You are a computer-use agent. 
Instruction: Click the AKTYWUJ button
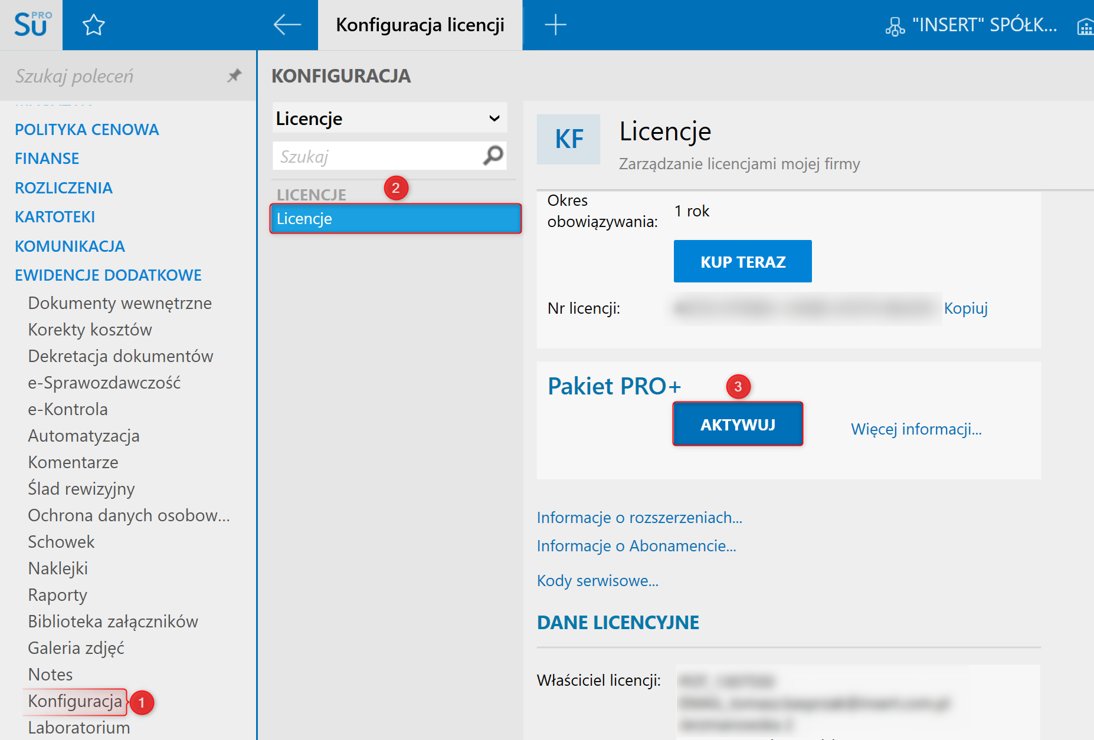pos(738,425)
